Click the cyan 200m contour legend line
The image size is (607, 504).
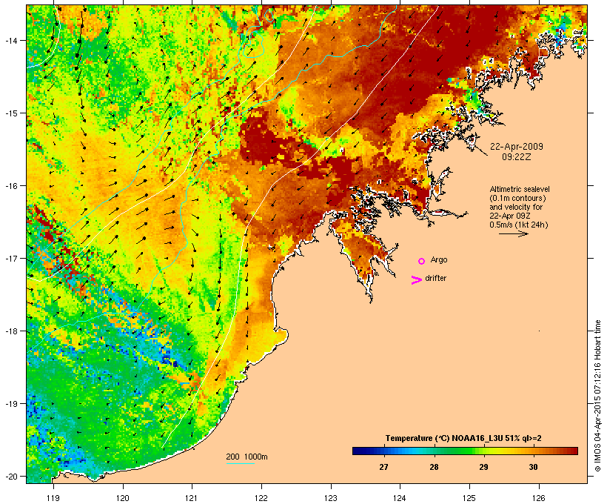(241, 463)
